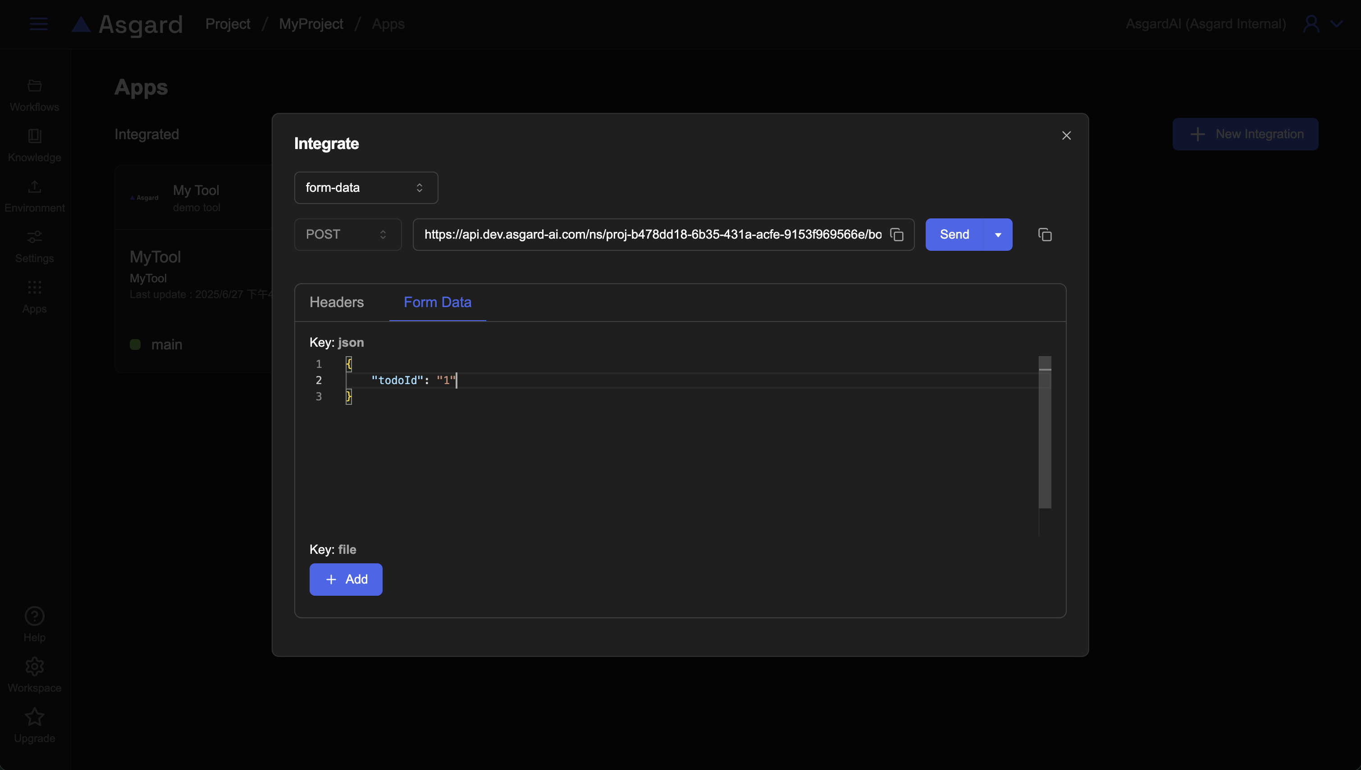The height and width of the screenshot is (770, 1361).
Task: Copy the API URL with the in-field copy icon
Action: click(x=896, y=234)
